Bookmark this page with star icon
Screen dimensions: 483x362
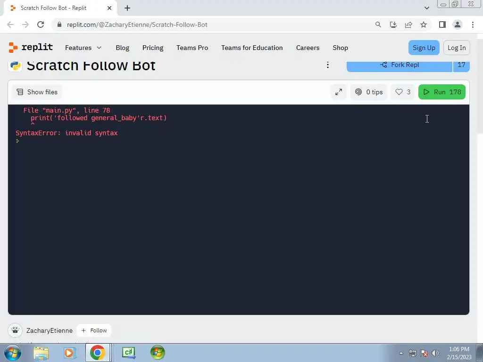[424, 25]
